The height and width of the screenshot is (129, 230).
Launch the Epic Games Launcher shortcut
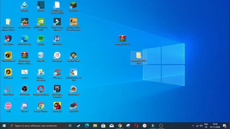tap(57, 92)
